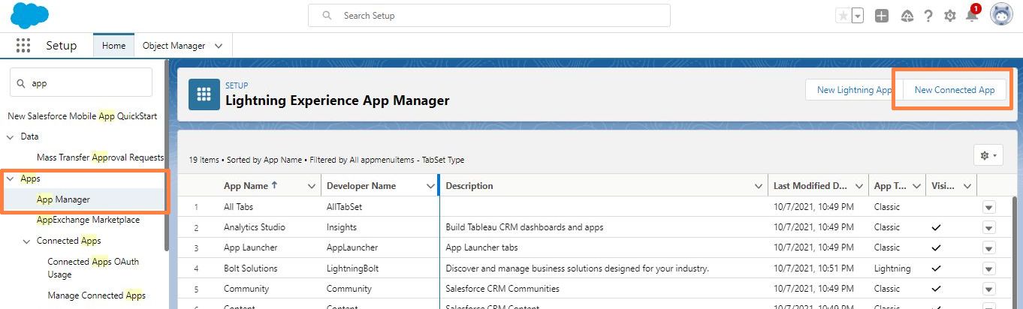Click the '10/7/2021, 10:51 PM' date cell
The width and height of the screenshot is (1023, 309).
click(x=813, y=268)
